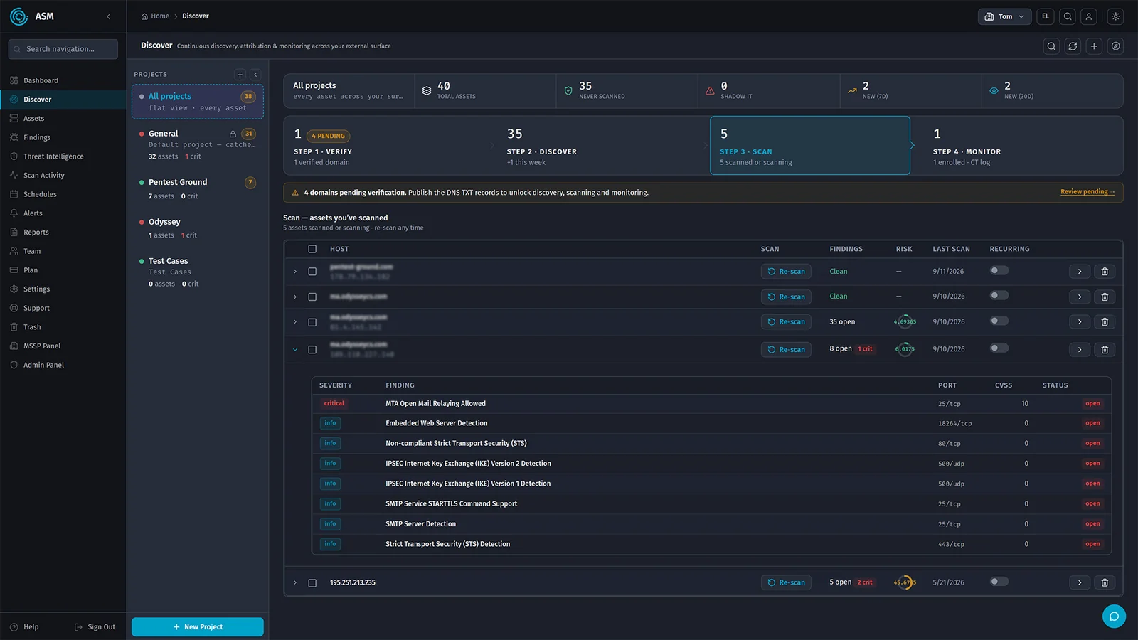This screenshot has width=1138, height=640.
Task: Collapse the main sidebar chevron
Action: tap(108, 16)
